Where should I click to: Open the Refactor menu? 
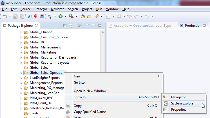pos(41,9)
